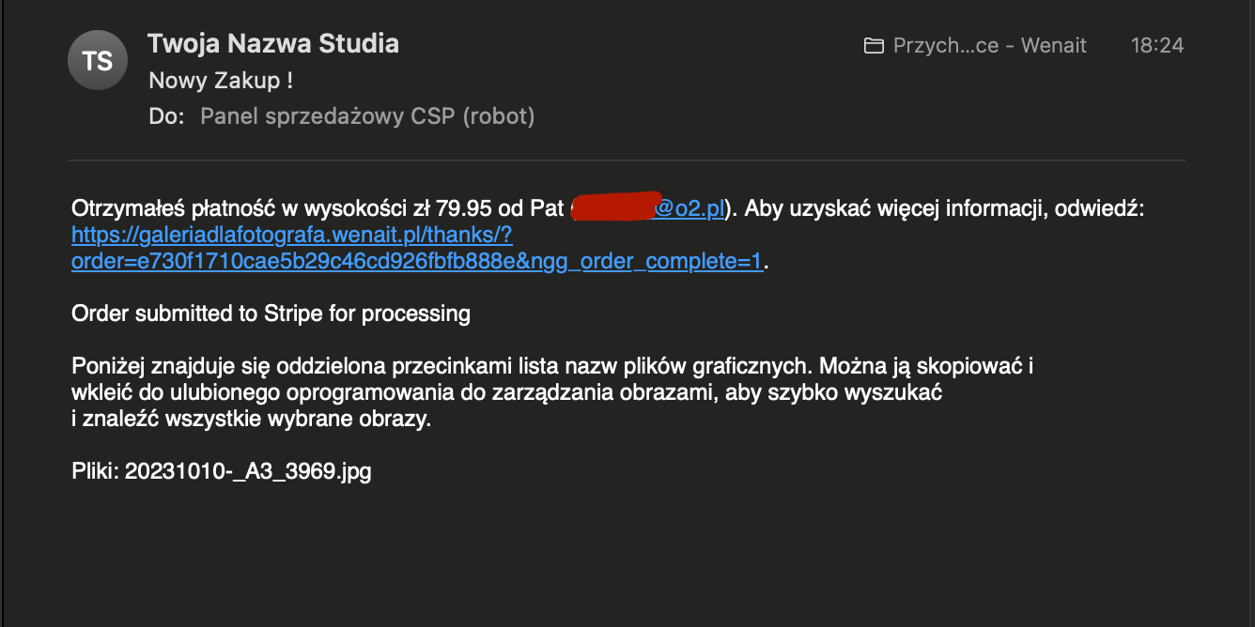Screen dimensions: 1255x627
Task: Click the order=e730f1710cae... link line
Action: (x=416, y=262)
